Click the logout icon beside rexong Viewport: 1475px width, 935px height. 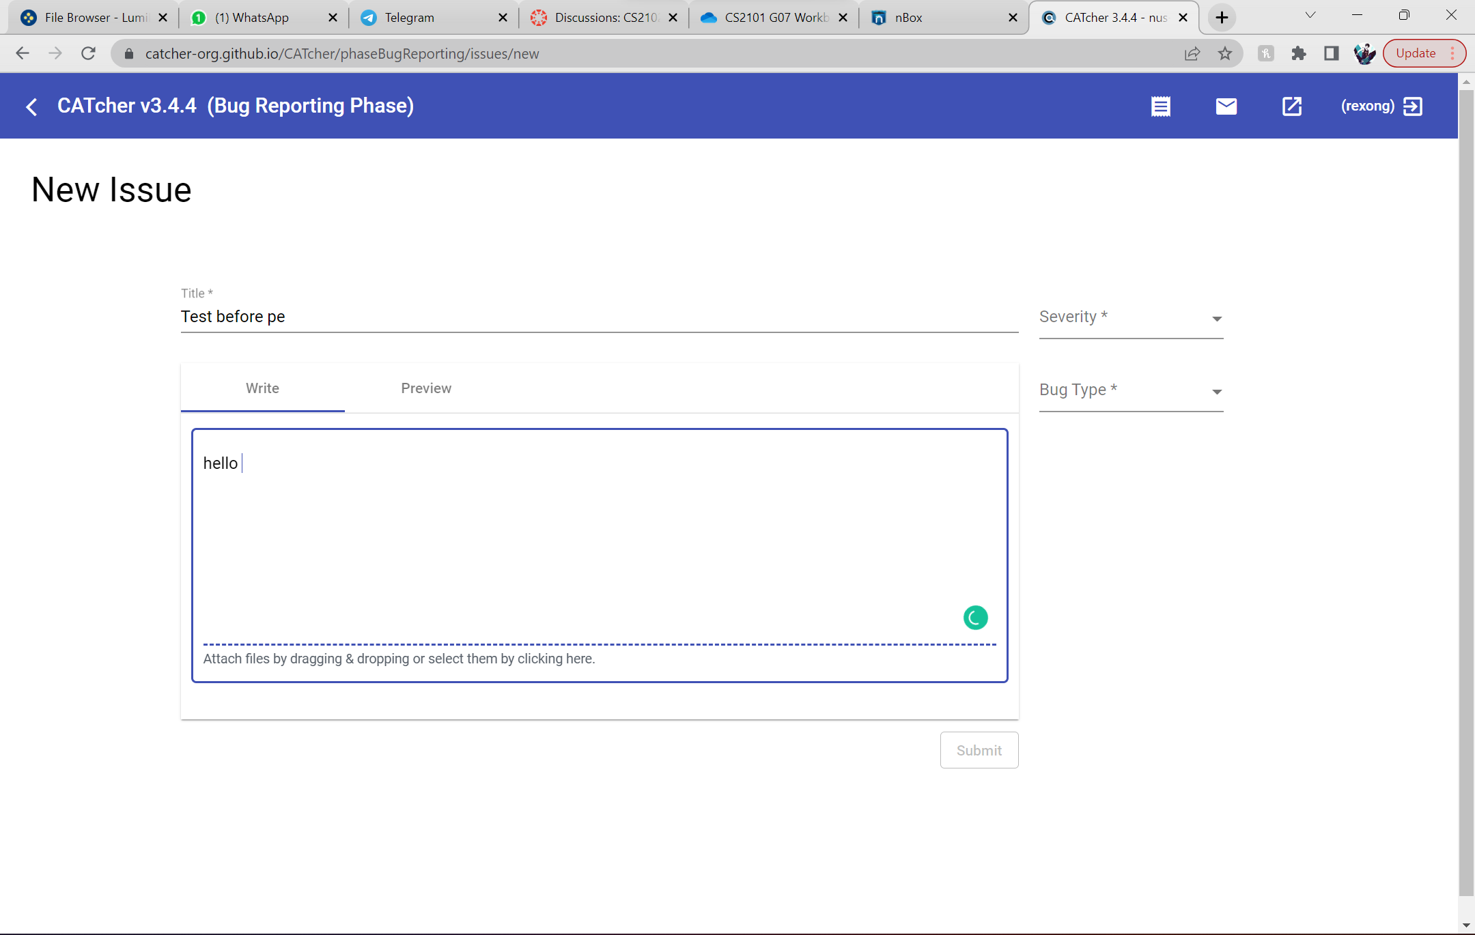1413,106
